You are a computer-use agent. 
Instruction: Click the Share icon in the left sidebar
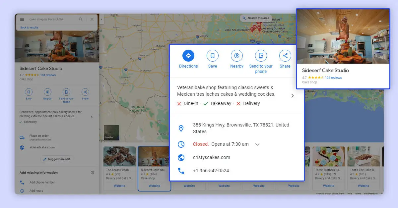(x=85, y=92)
